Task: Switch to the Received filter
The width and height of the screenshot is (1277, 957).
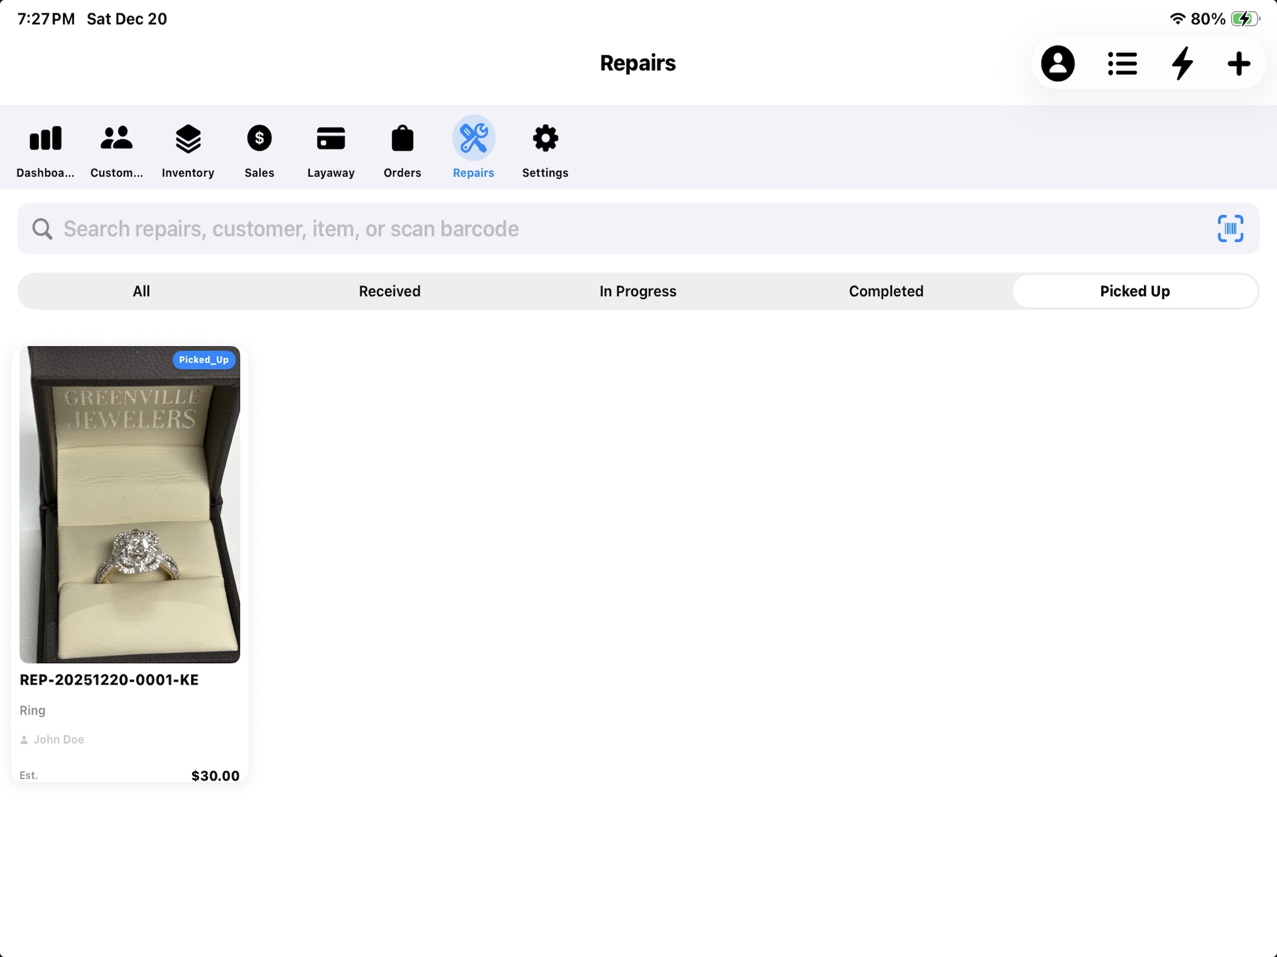Action: tap(389, 291)
